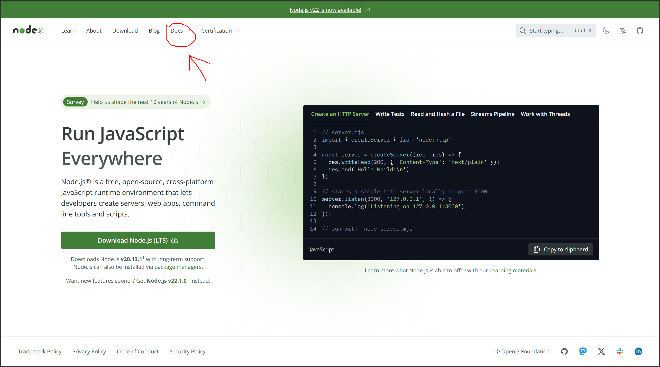This screenshot has width=660, height=367.
Task: Open the Docs navigation link
Action: tap(177, 31)
